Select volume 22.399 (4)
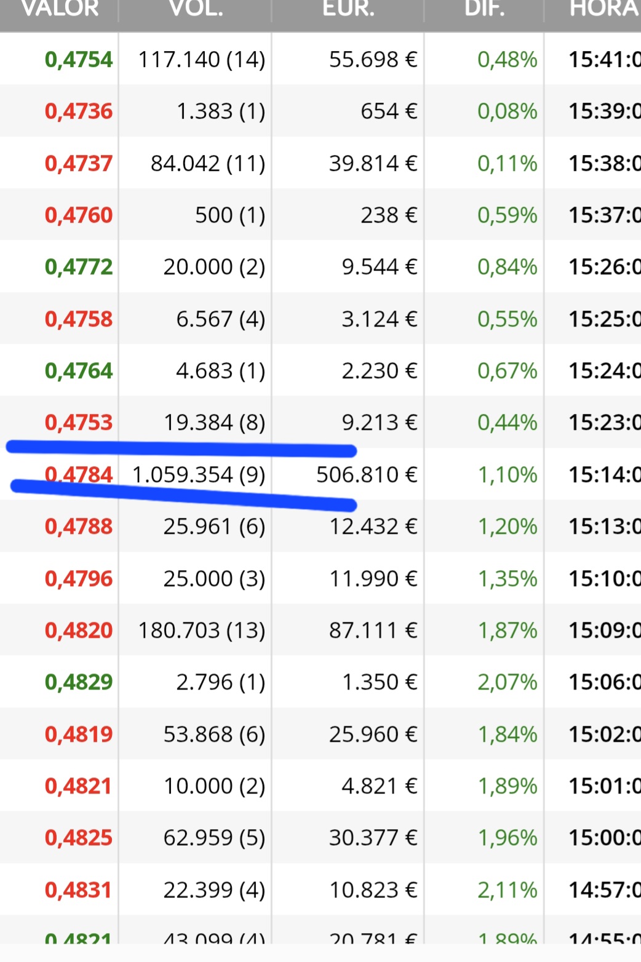The width and height of the screenshot is (641, 962). [x=214, y=890]
